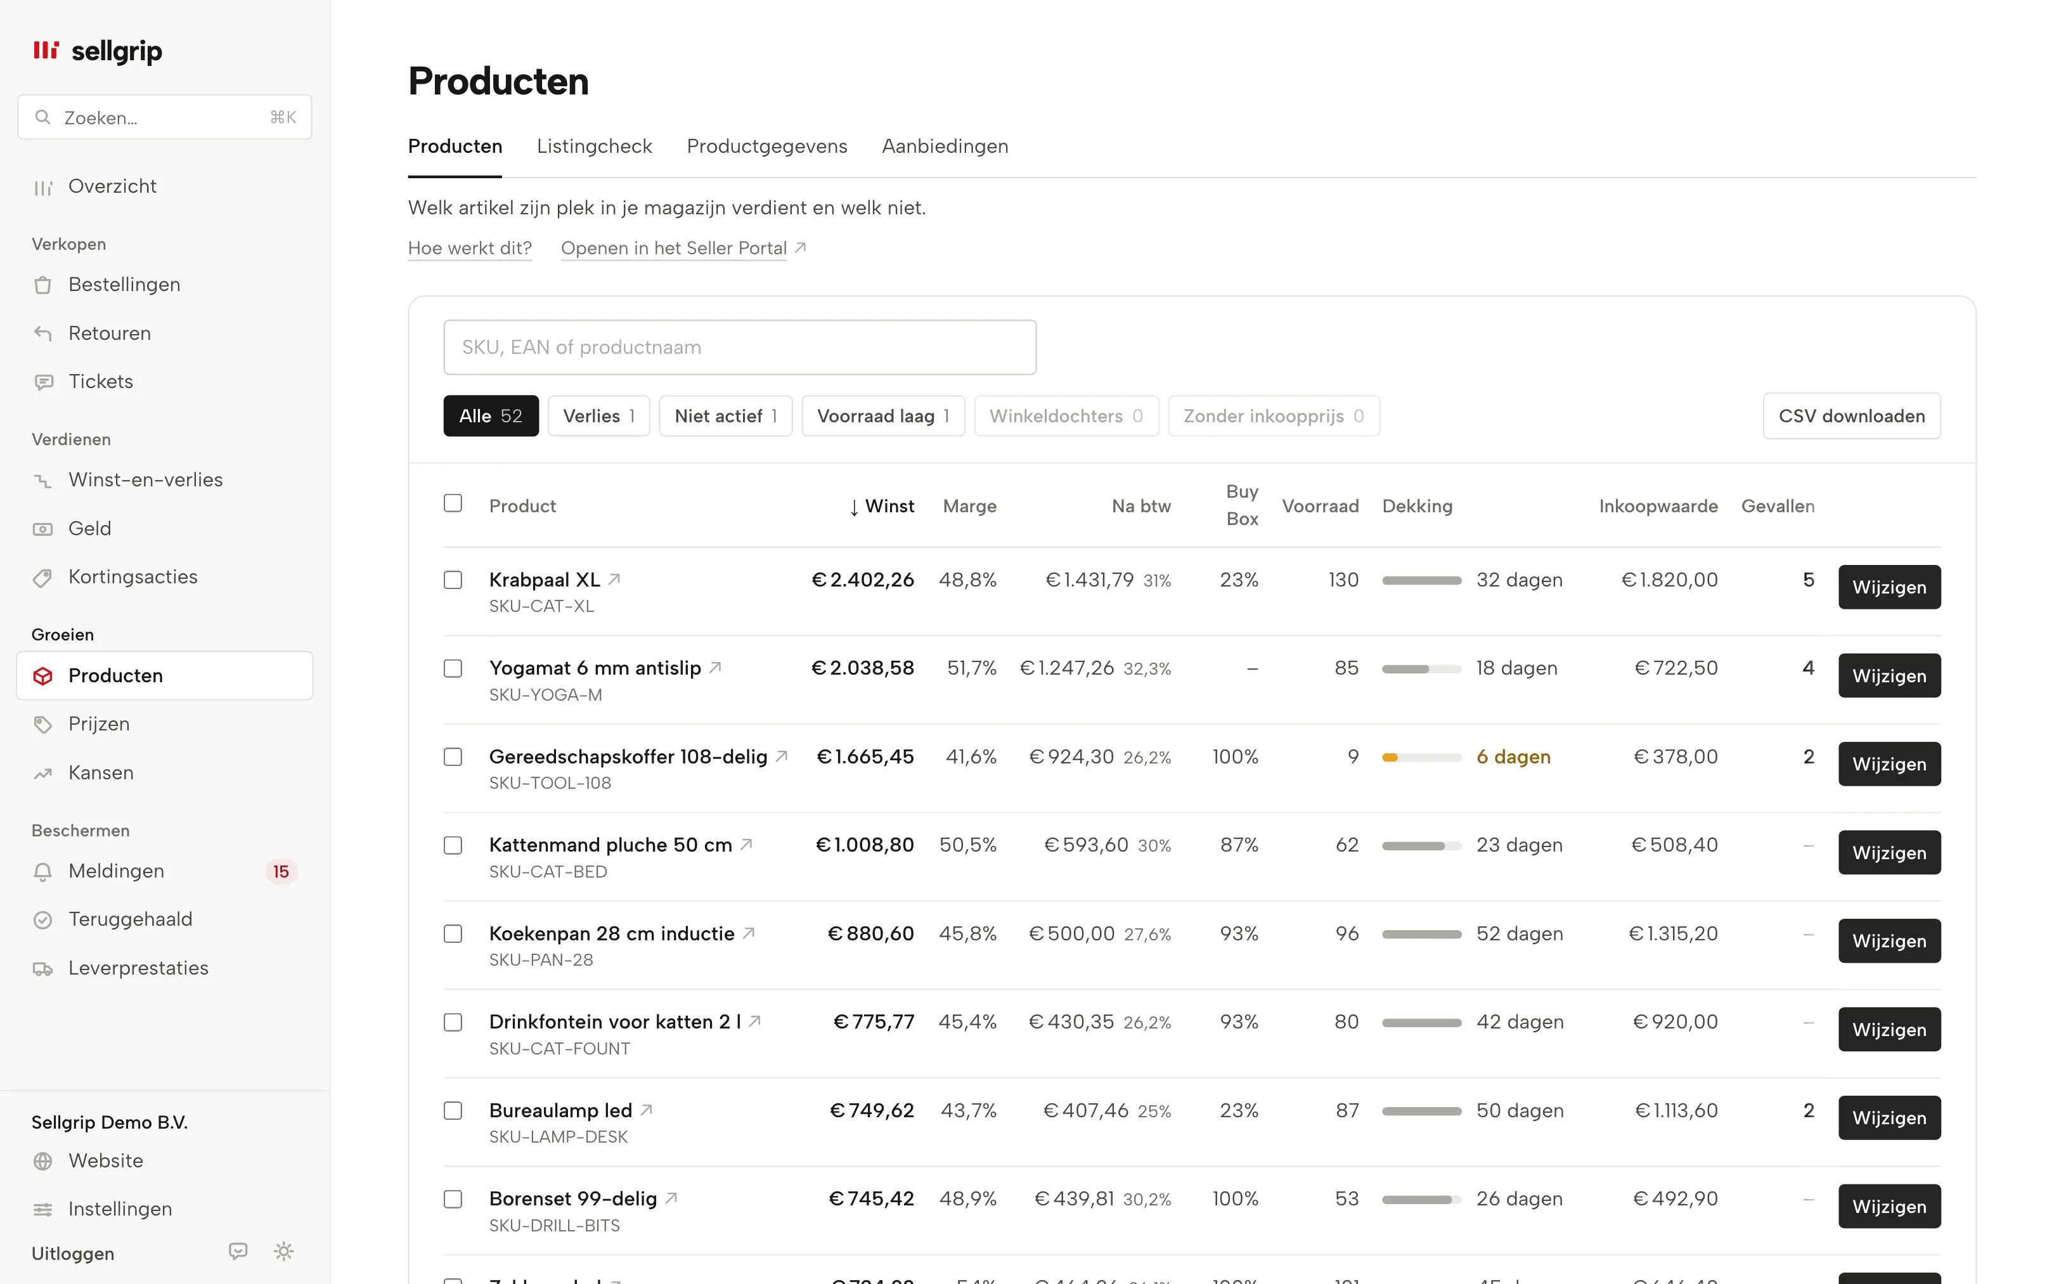Image resolution: width=2054 pixels, height=1284 pixels.
Task: Click Wijzigen for Krabpaal XL
Action: 1889,587
